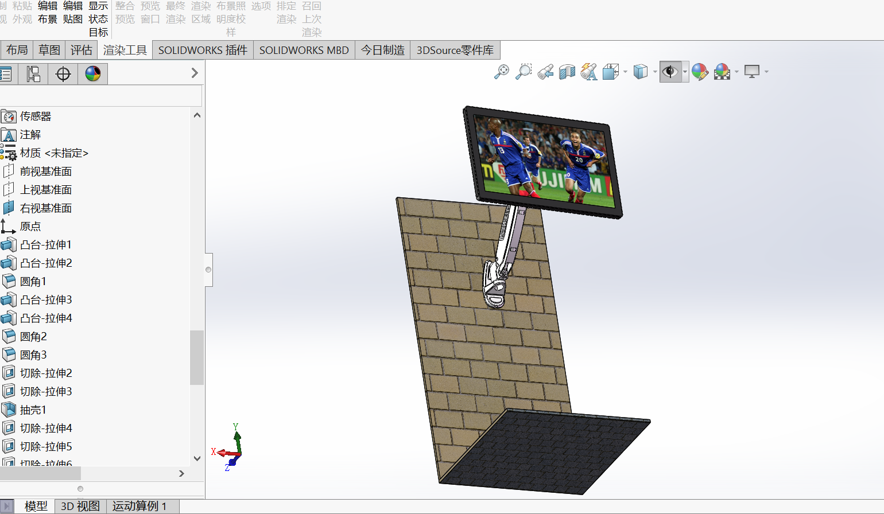Click the Display Style cube icon
The image size is (884, 514).
point(641,72)
